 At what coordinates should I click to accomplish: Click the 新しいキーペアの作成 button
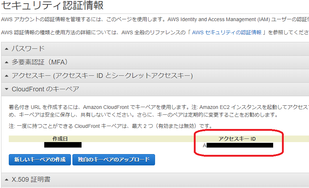coord(40,160)
